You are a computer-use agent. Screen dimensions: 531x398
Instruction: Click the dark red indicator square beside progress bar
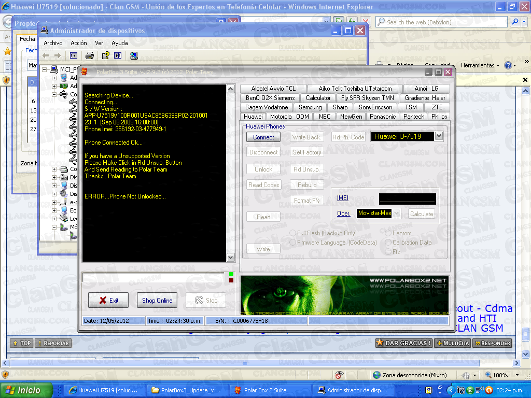click(231, 280)
